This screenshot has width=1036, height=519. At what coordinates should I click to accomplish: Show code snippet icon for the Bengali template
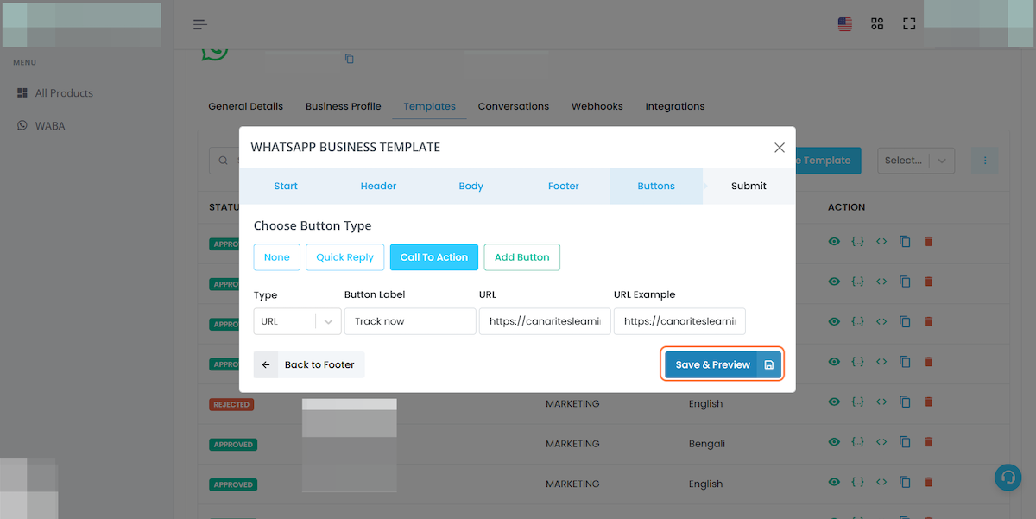(x=881, y=442)
